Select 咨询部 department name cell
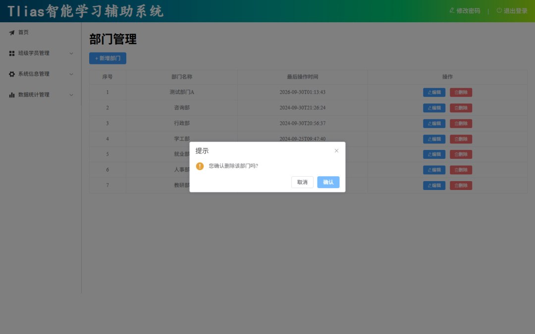 coord(182,108)
